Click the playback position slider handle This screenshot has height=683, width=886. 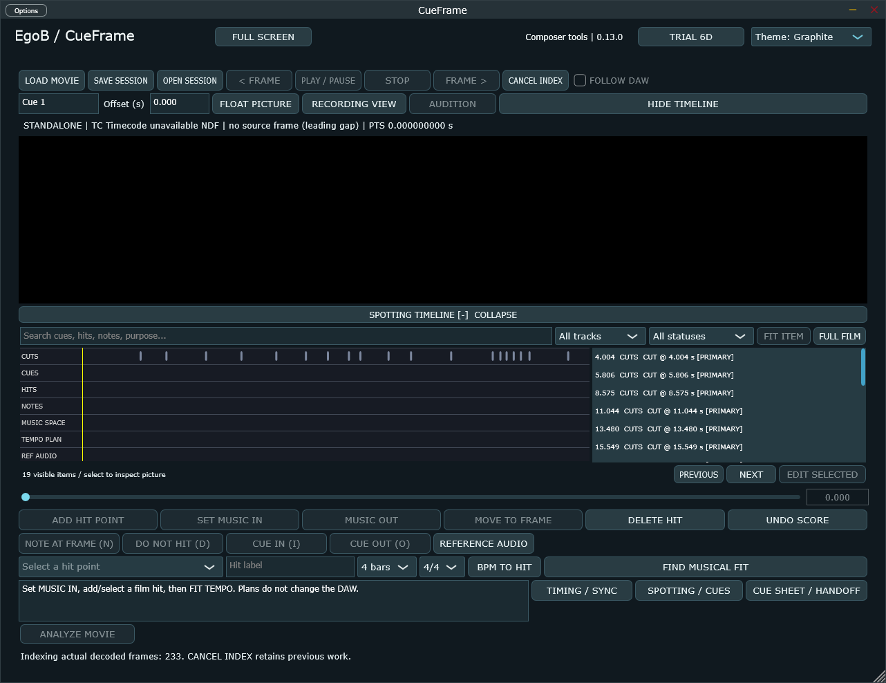pyautogui.click(x=26, y=497)
